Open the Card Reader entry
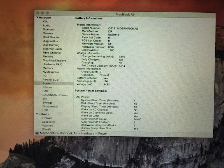This screenshot has height=168, width=224. [51, 37]
